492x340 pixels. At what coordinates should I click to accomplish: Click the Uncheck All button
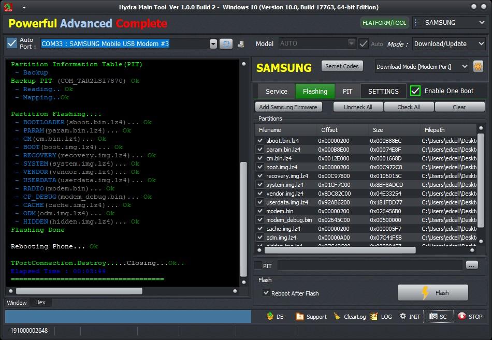[358, 107]
